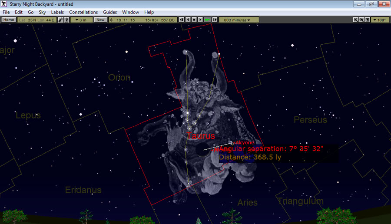
Task: Open the File menu
Action: (6, 12)
